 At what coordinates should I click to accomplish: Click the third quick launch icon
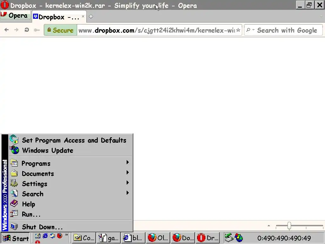click(x=52, y=236)
